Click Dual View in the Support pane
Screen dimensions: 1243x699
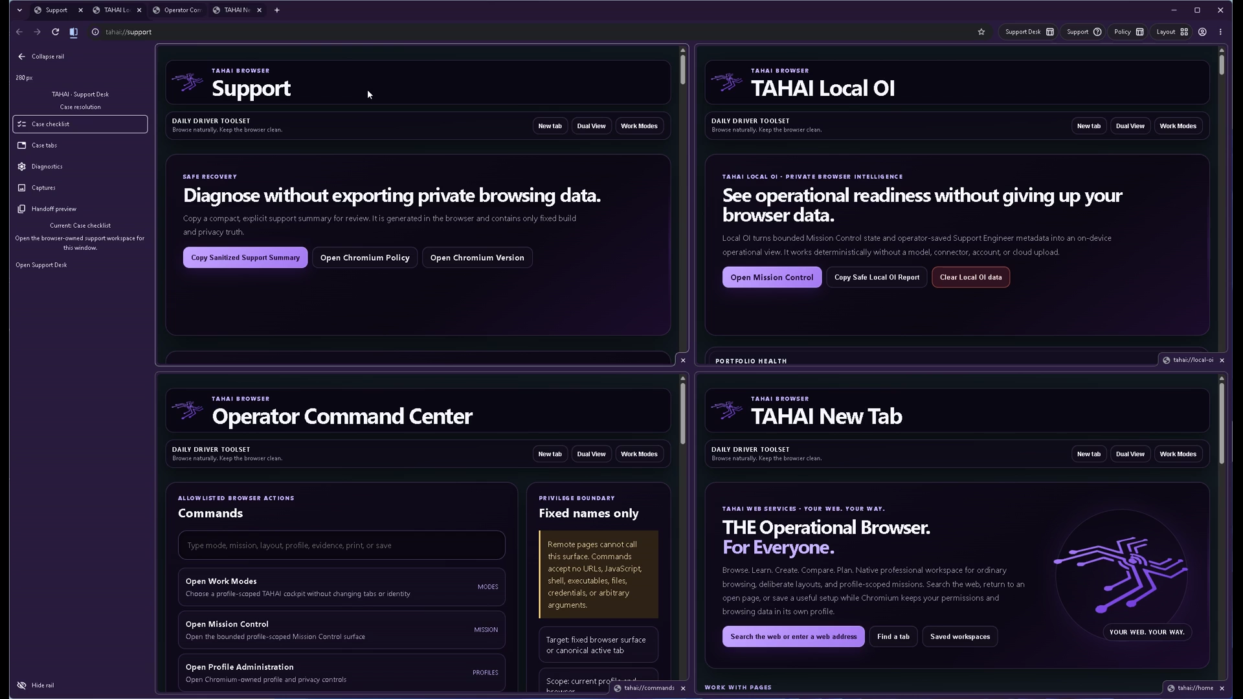pos(591,126)
